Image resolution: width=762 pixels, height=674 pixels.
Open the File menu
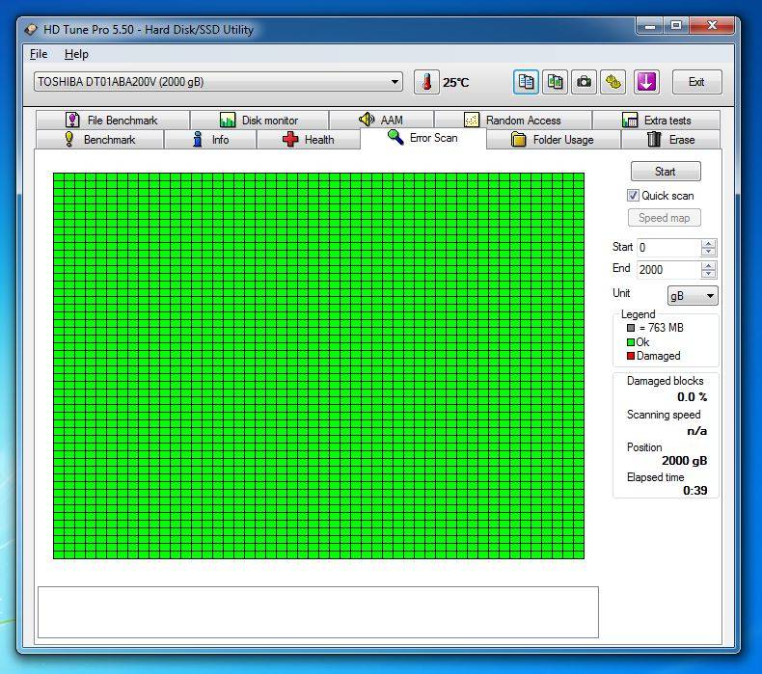pos(39,54)
